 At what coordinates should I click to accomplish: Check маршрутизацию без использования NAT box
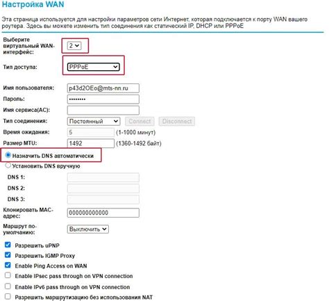(x=8, y=296)
